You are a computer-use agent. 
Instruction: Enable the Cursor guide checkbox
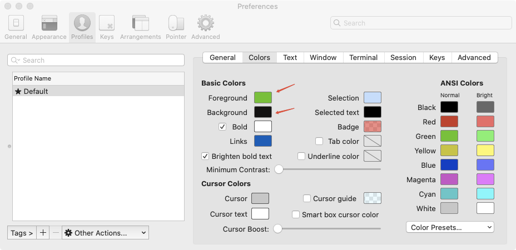click(x=307, y=198)
